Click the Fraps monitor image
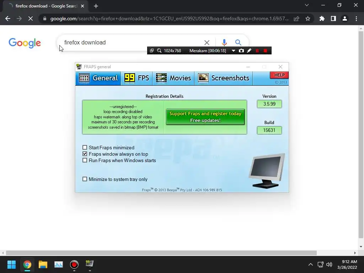Viewport: 364px width, 273px height. (267, 171)
